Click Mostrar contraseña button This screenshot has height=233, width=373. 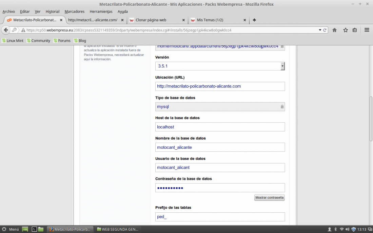tap(269, 198)
